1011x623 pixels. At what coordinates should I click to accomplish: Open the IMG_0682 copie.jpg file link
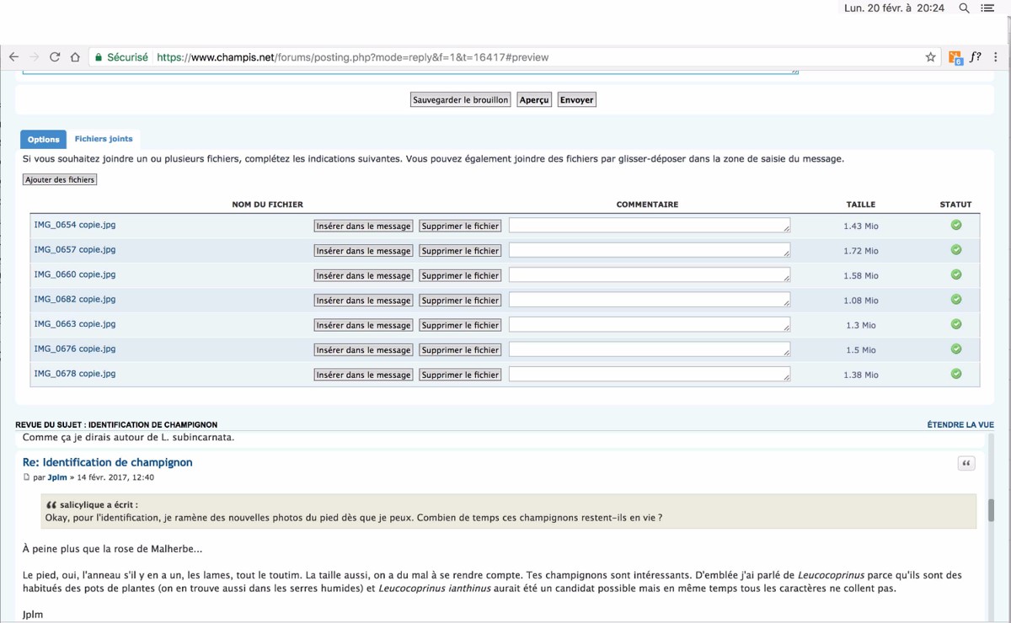75,299
